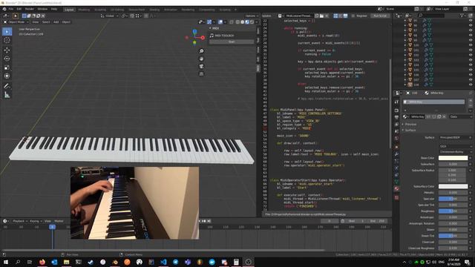Toggle camera view navigation icon

(201, 66)
